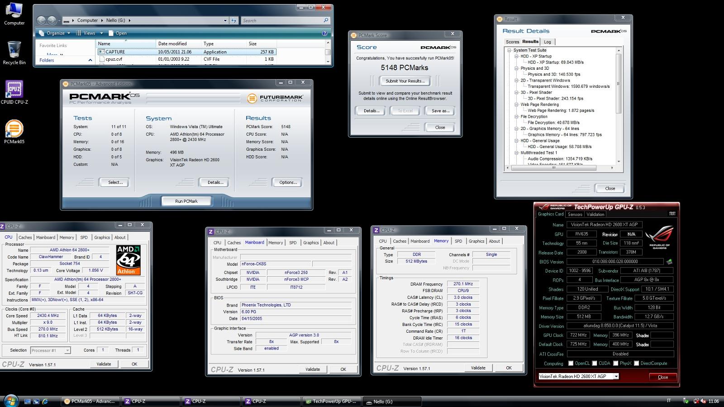Screen dimensions: 724x407
Task: Click the volume icon in system tray
Action: (703, 401)
